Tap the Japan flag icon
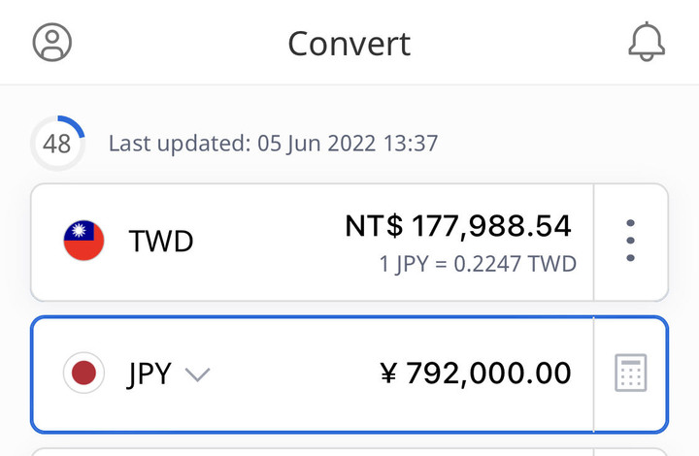The image size is (699, 456). coord(84,374)
